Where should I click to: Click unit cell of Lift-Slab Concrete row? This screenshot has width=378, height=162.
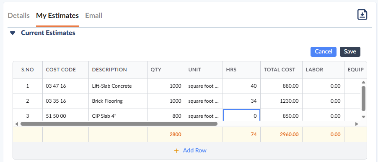point(204,86)
